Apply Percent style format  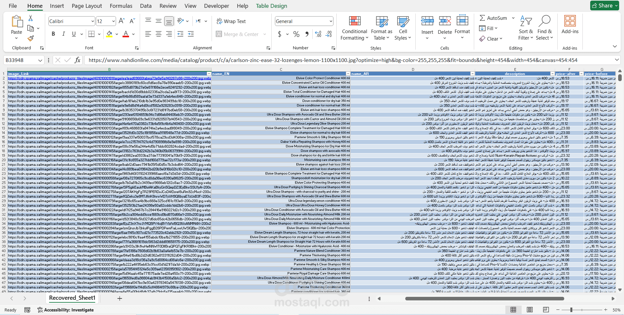click(296, 34)
